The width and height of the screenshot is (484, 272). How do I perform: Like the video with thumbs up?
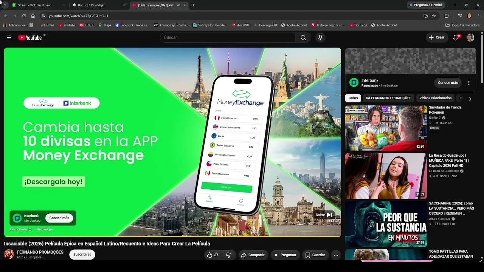213,255
